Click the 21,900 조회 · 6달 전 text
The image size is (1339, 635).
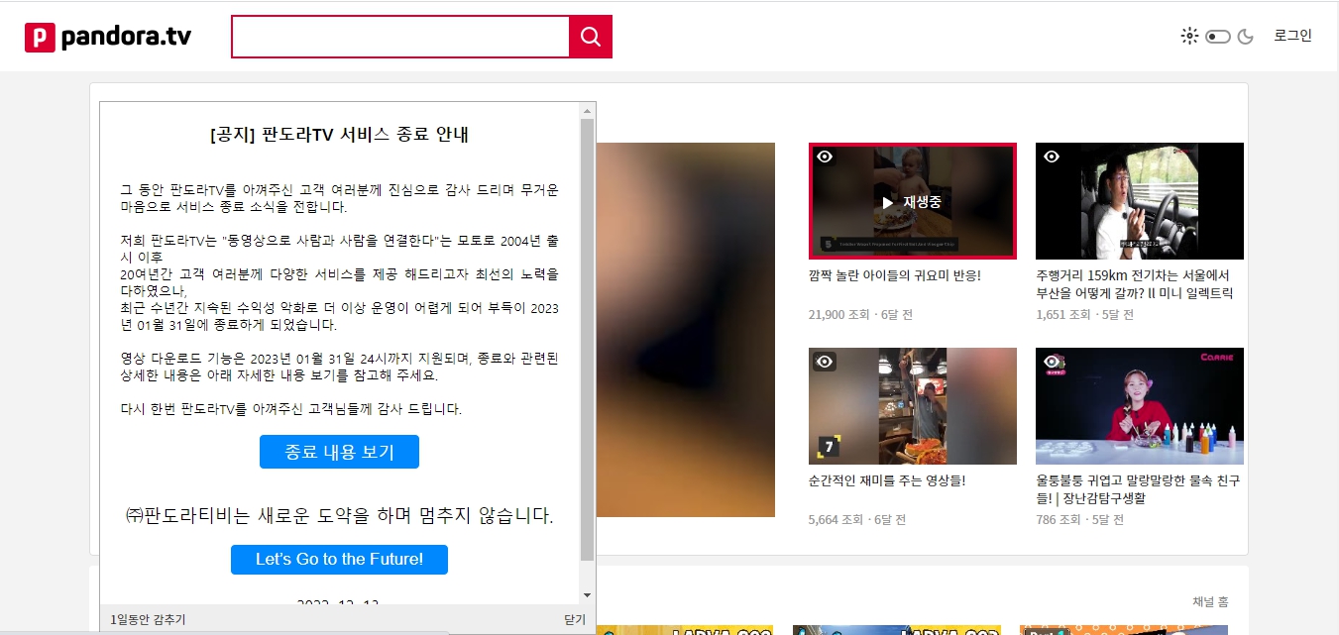coord(860,315)
